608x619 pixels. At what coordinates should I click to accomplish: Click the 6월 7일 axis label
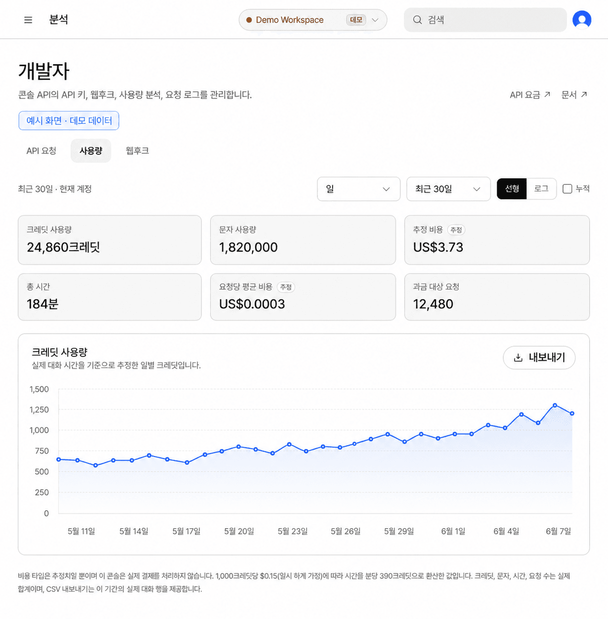tap(558, 531)
